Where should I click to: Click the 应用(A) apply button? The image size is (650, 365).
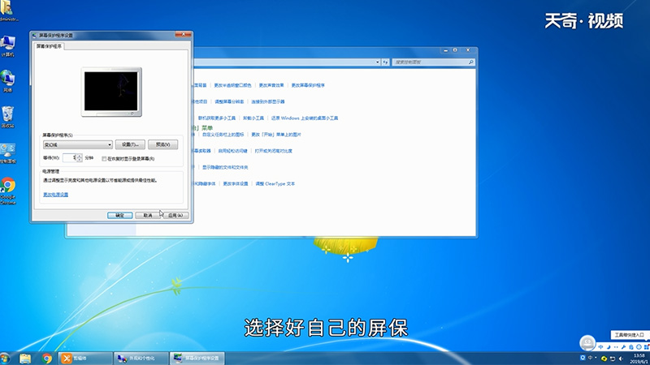pos(175,215)
